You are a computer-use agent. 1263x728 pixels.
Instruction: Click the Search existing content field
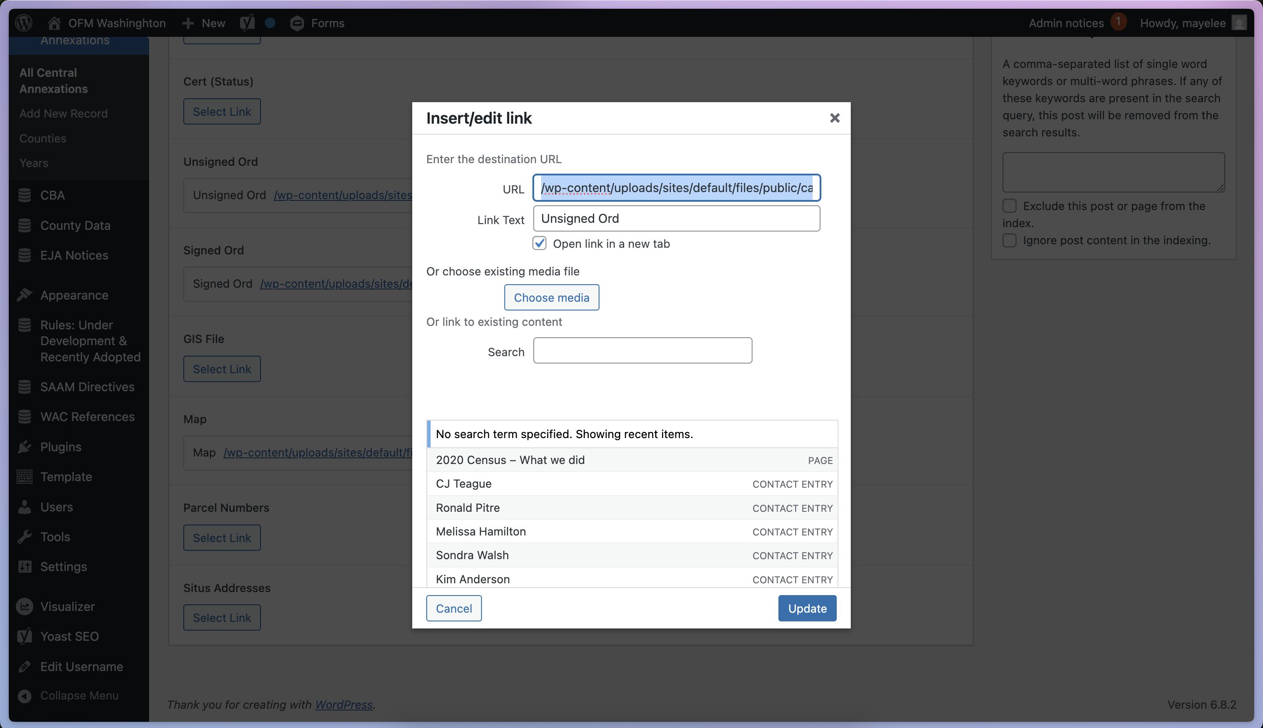pos(642,350)
